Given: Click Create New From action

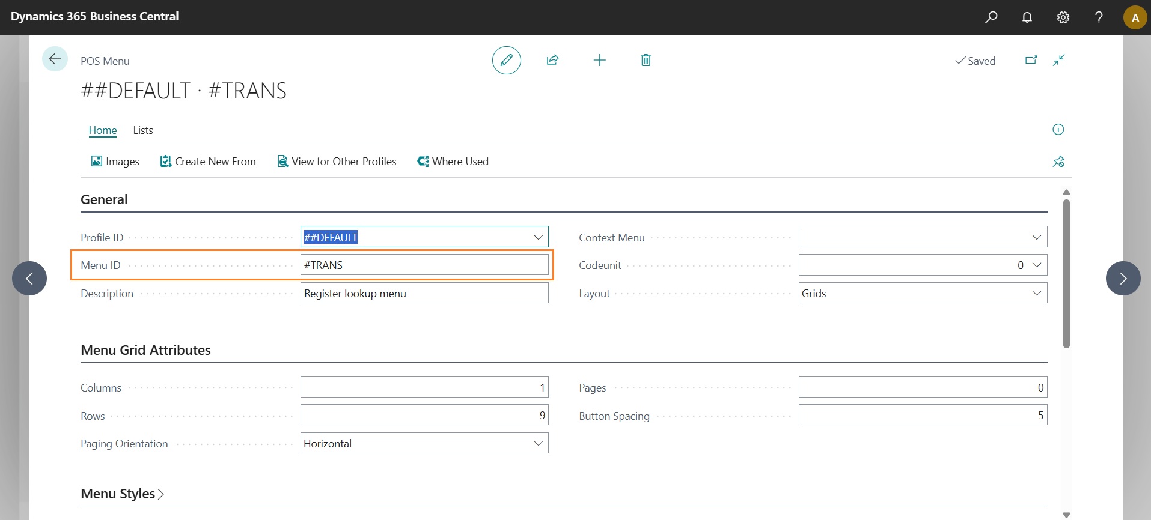Looking at the screenshot, I should click(208, 162).
